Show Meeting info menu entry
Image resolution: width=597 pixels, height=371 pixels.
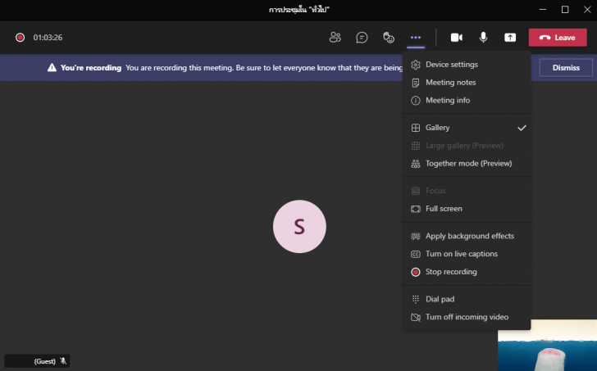point(467,100)
